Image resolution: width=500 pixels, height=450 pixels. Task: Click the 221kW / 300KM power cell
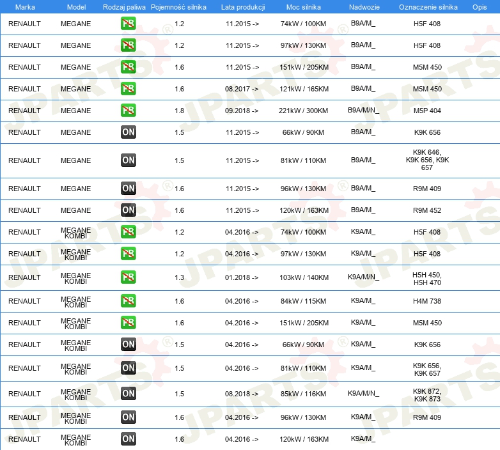click(303, 111)
